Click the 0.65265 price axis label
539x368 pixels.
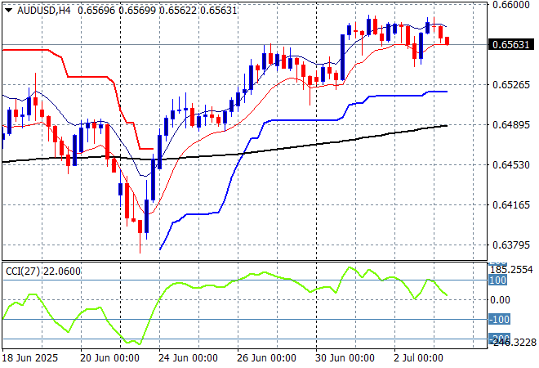coord(511,85)
